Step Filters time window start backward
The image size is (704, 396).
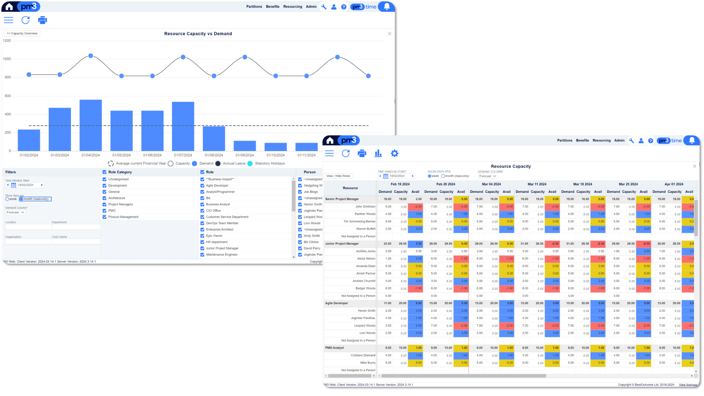coord(8,185)
